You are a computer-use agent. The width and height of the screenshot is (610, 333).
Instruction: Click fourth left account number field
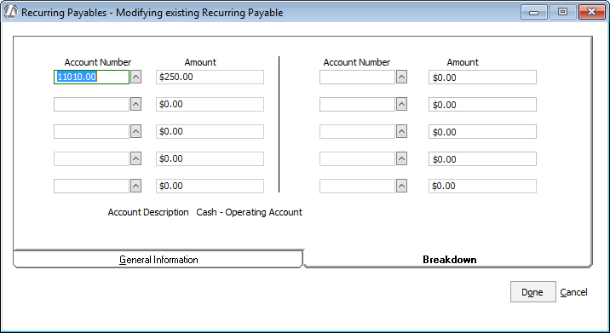pos(91,158)
